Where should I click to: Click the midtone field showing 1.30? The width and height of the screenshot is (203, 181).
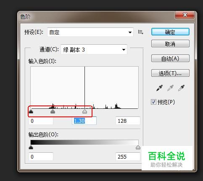click(x=84, y=121)
